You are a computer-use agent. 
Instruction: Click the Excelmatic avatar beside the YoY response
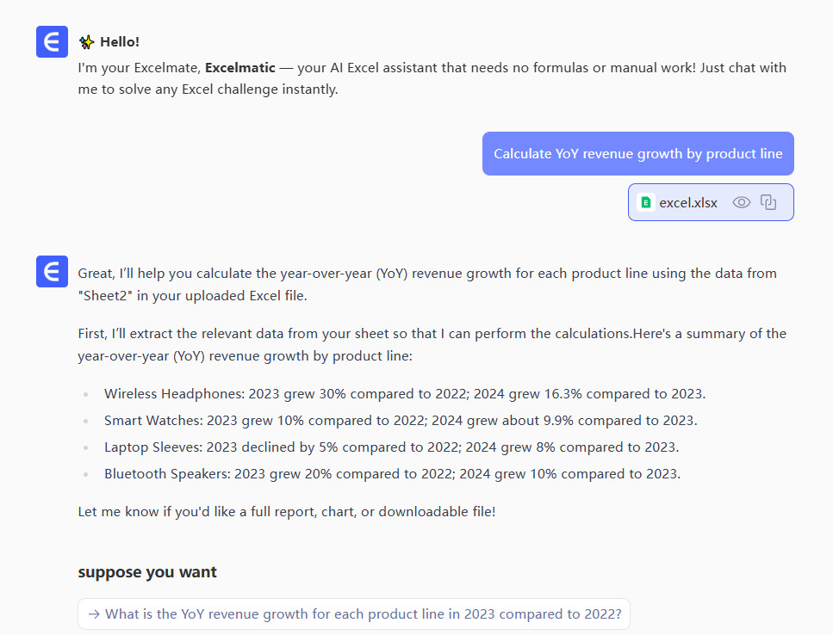pyautogui.click(x=52, y=272)
